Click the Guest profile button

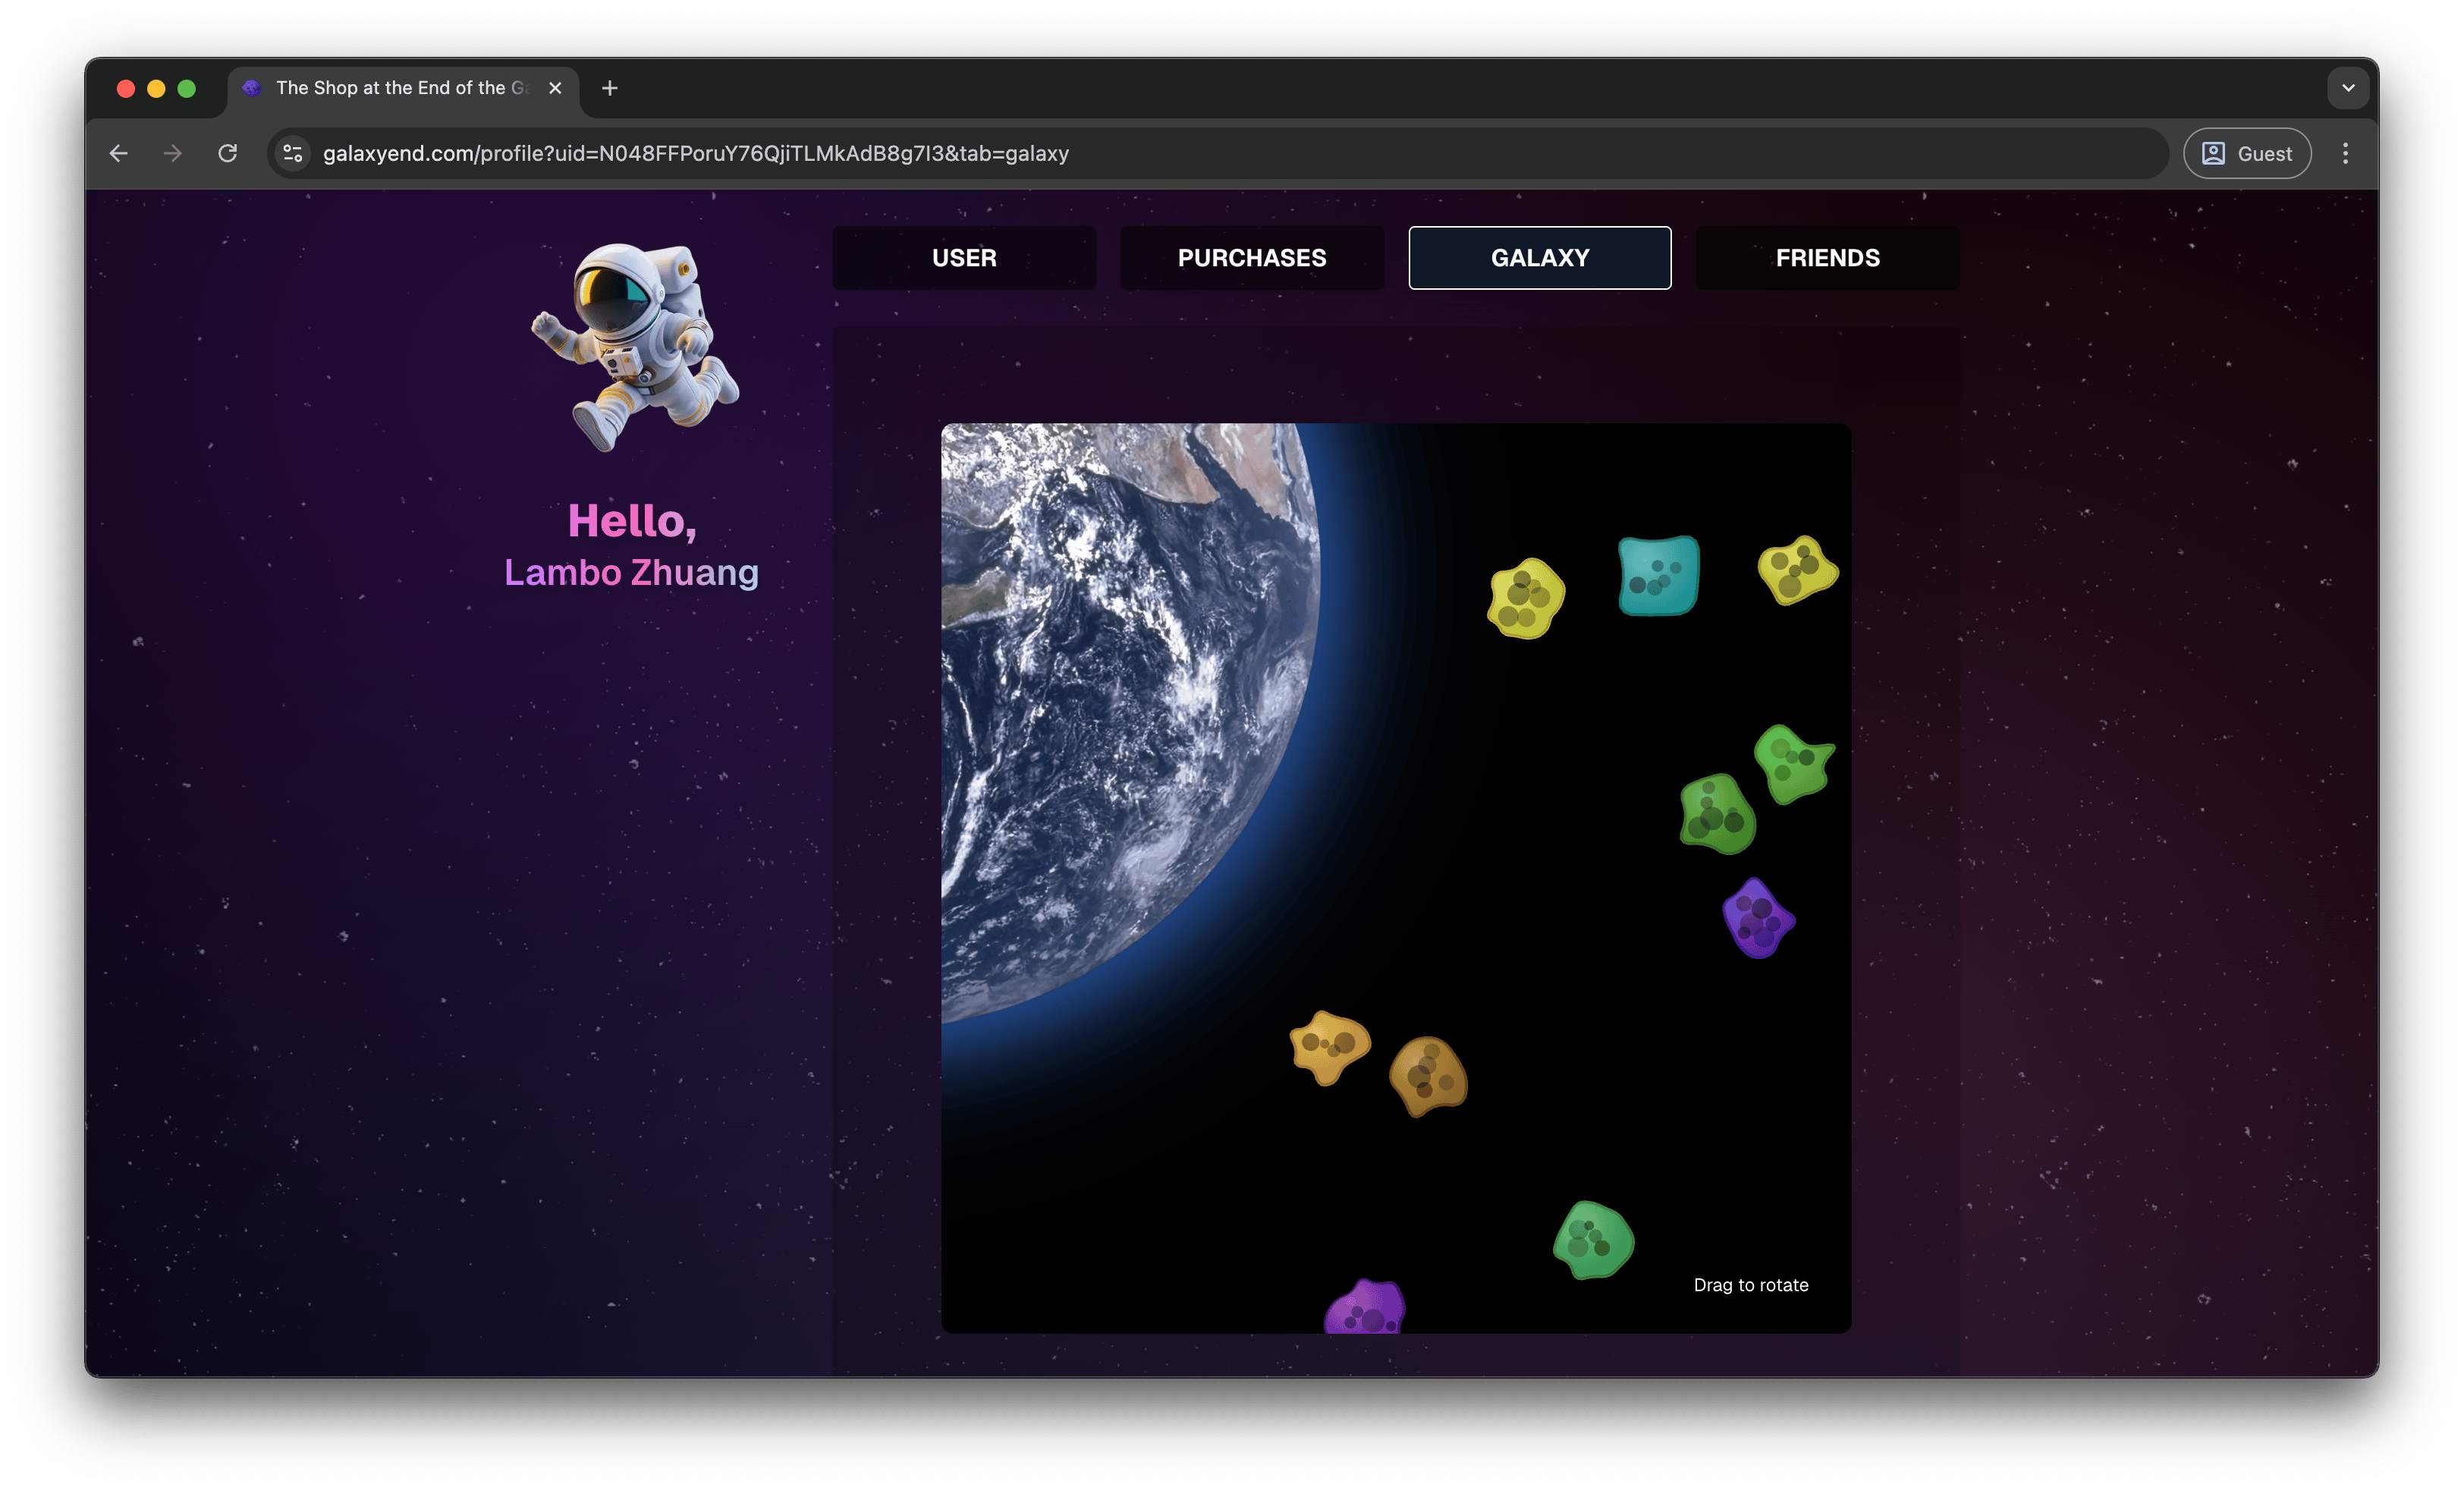point(2247,153)
